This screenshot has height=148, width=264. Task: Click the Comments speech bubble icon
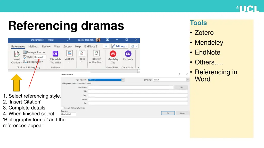pyautogui.click(x=106, y=46)
